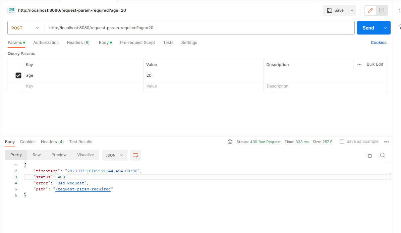
Task: Click the globe network information icon
Action: pyautogui.click(x=230, y=141)
